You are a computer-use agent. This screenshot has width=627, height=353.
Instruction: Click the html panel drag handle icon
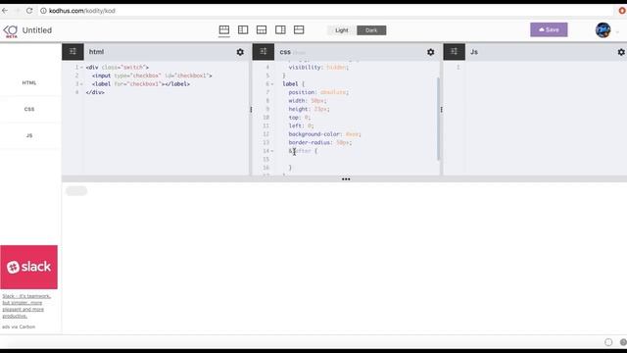tap(72, 52)
